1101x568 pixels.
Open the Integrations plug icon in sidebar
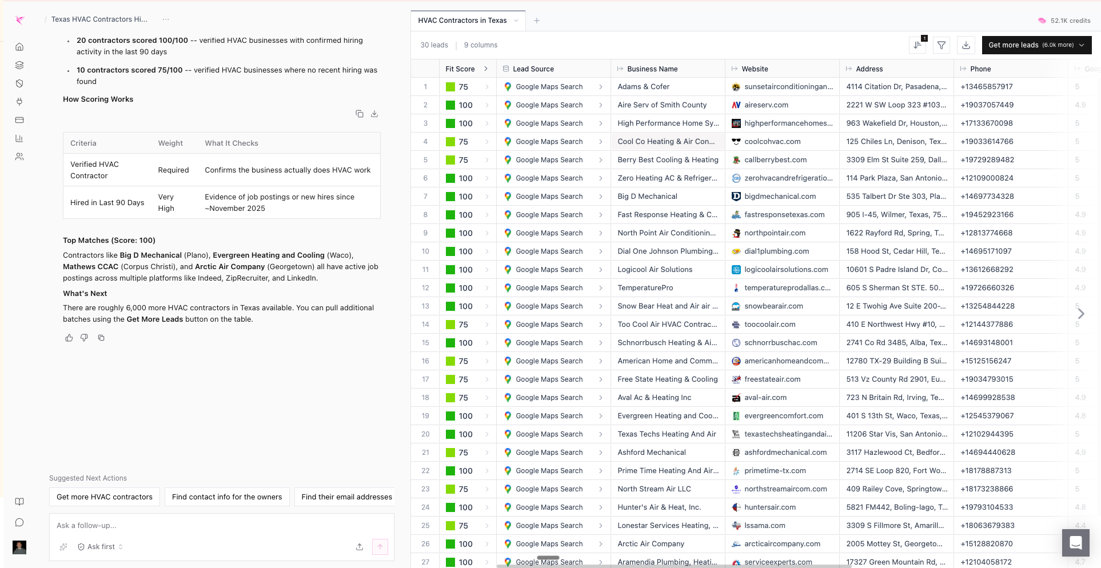click(x=19, y=101)
